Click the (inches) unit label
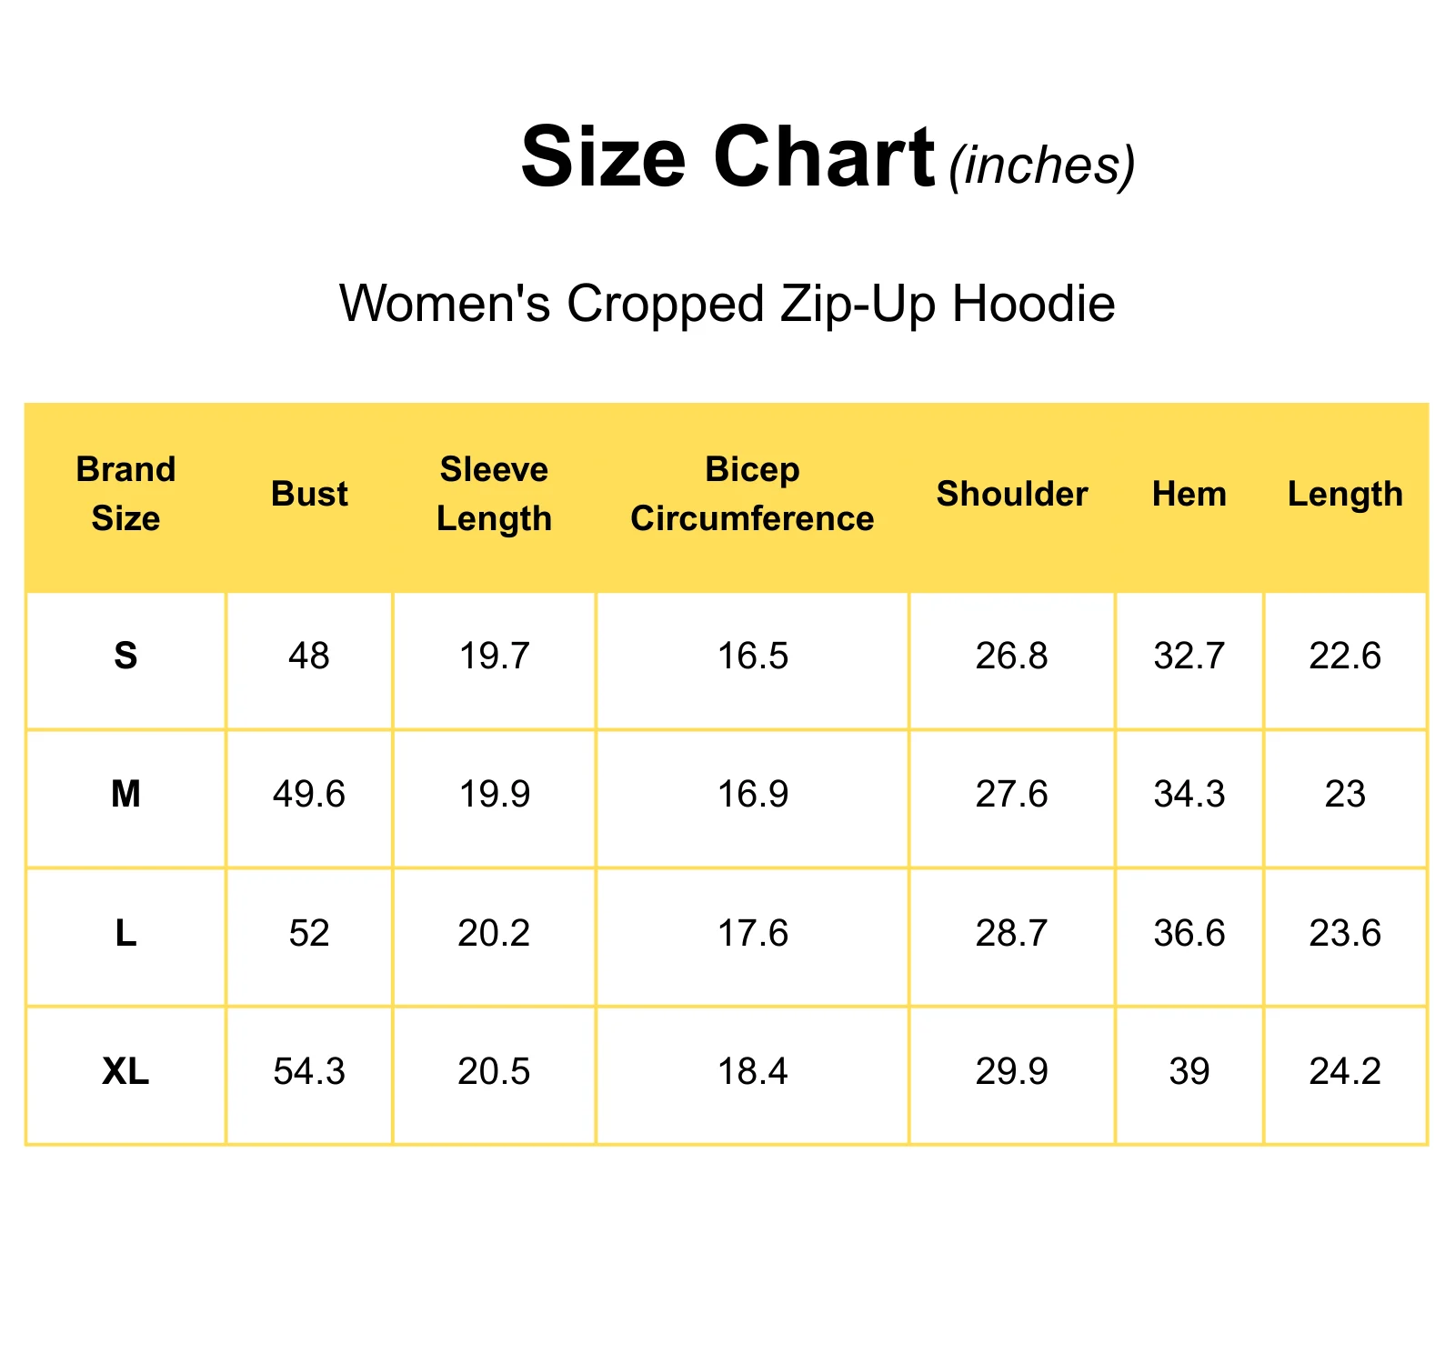This screenshot has width=1455, height=1364. click(1042, 165)
